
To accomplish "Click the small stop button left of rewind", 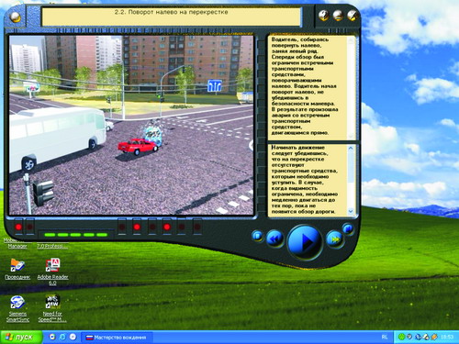I will coord(258,236).
